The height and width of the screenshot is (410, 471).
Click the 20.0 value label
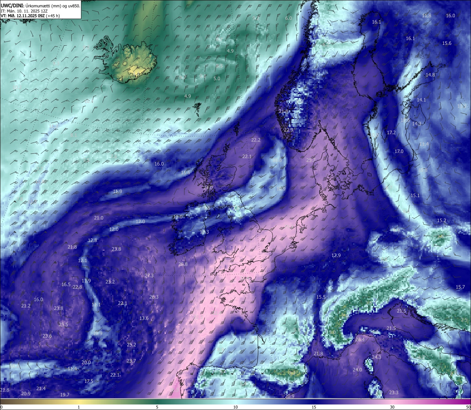coord(86,363)
